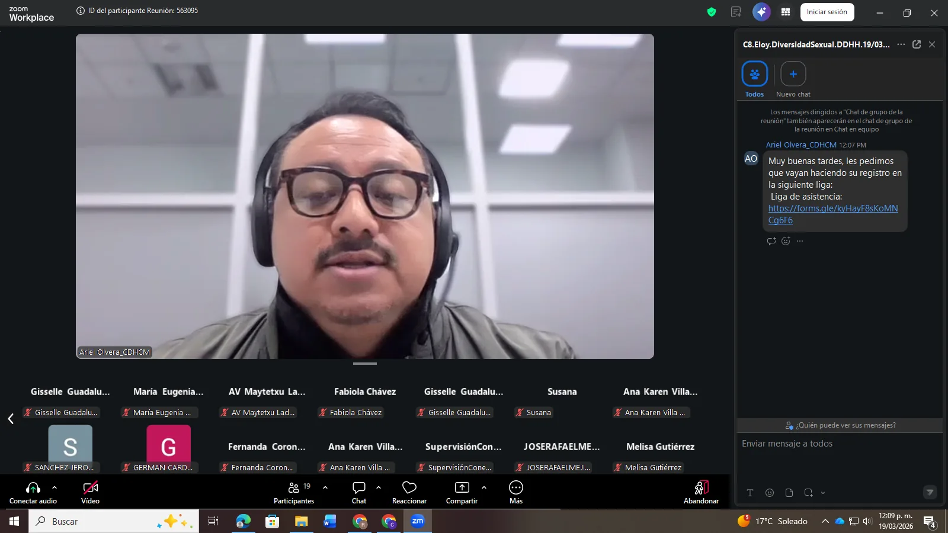Open the meeting notes icon in title bar
Screen dimensions: 948x533
click(x=736, y=12)
